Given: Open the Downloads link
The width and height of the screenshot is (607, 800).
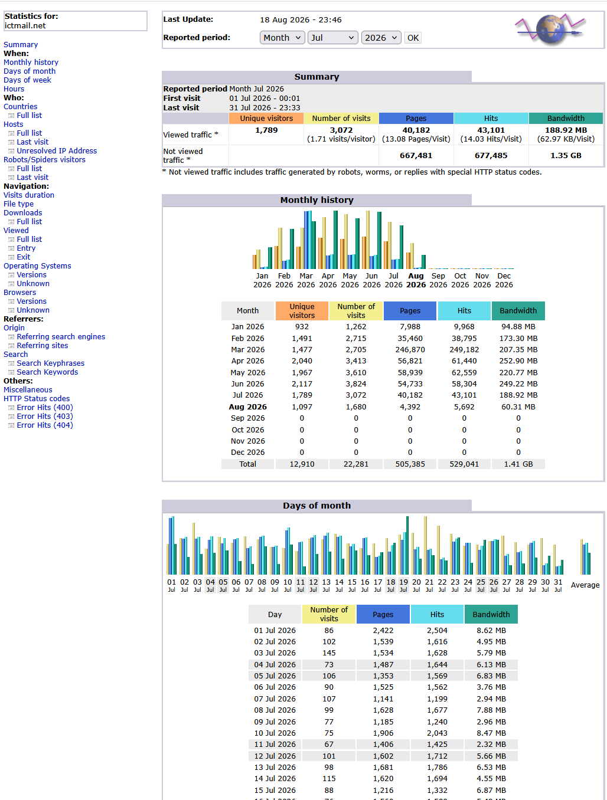Looking at the screenshot, I should point(23,213).
